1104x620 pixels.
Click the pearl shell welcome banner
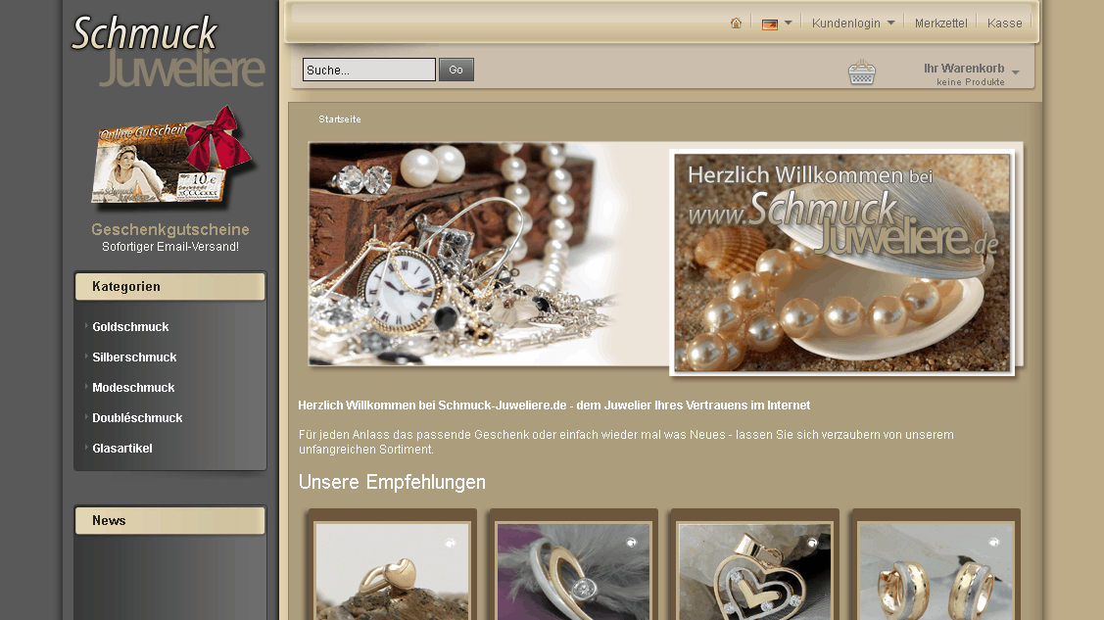point(842,262)
